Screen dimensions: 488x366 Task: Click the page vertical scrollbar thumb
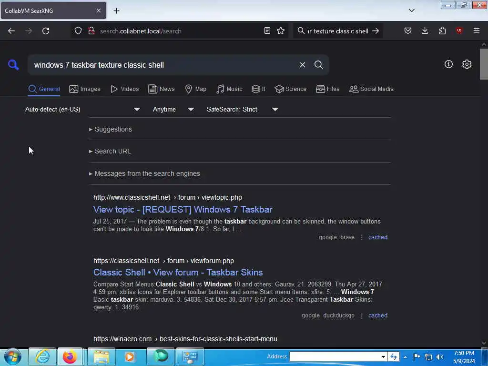click(484, 64)
